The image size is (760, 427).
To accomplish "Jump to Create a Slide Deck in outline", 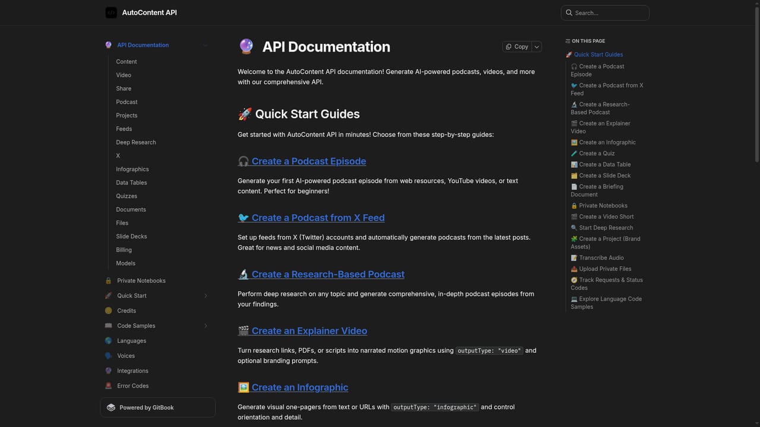I will coord(601,176).
